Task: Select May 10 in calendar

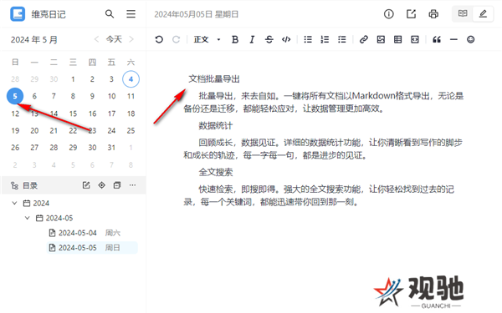Action: [111, 96]
